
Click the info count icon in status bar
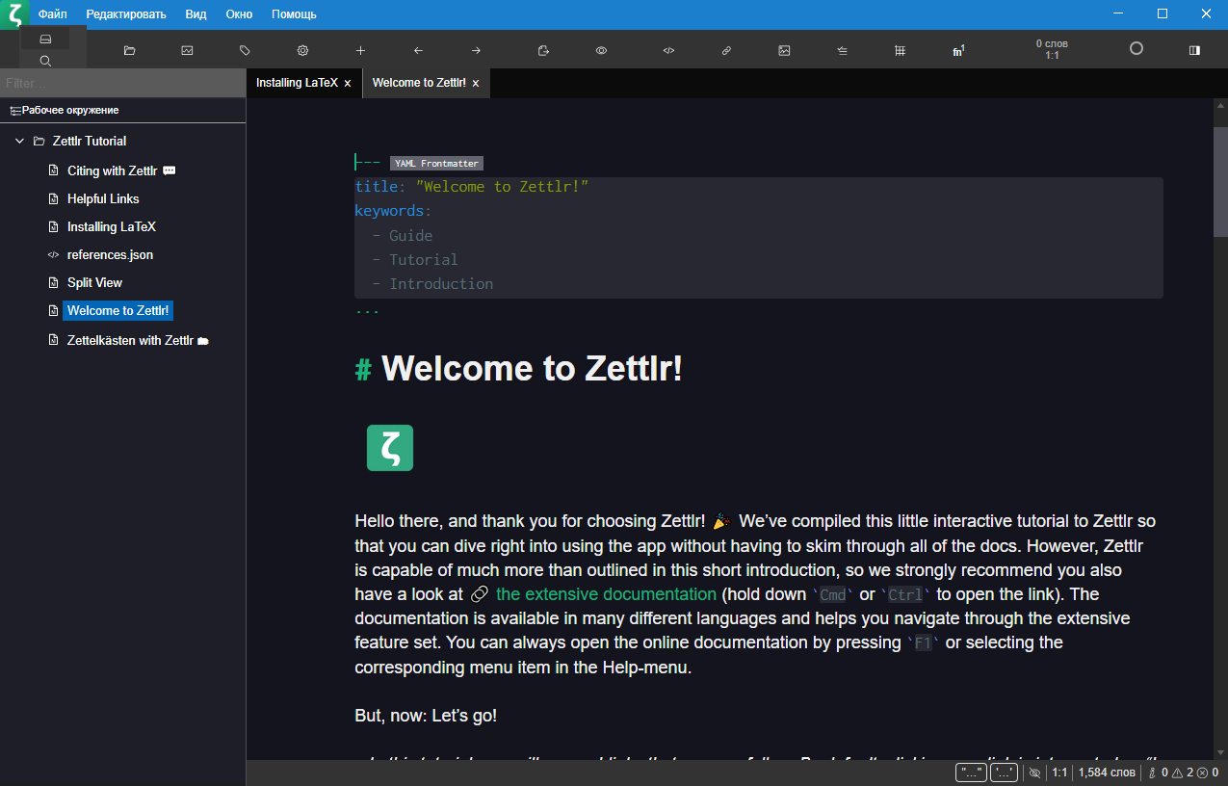pos(1152,773)
